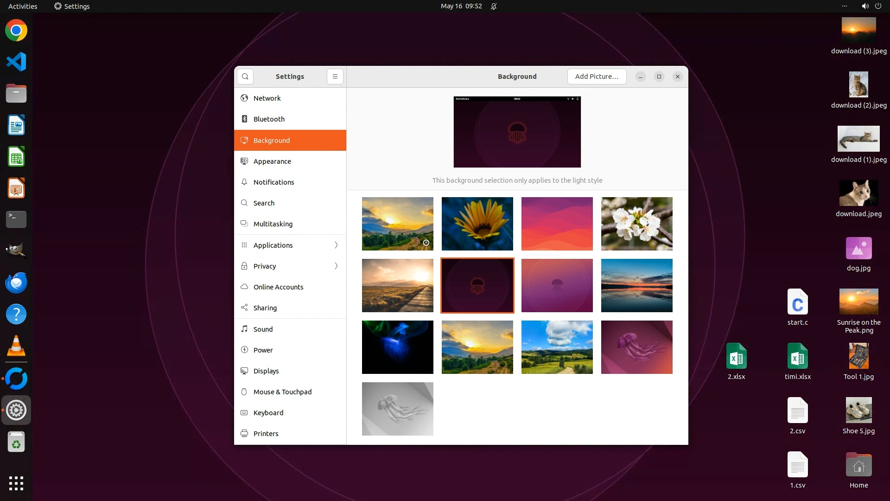
Task: Select the pink orange gradient waves wallpaper
Action: click(557, 224)
